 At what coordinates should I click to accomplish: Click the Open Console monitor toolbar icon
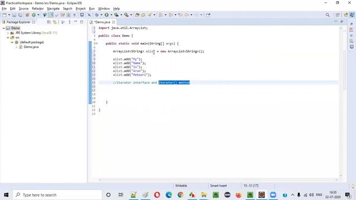tap(82, 15)
